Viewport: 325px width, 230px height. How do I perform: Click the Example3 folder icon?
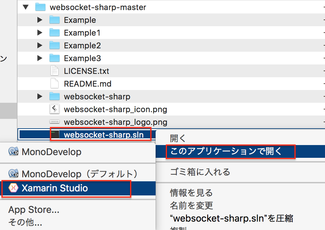[55, 58]
